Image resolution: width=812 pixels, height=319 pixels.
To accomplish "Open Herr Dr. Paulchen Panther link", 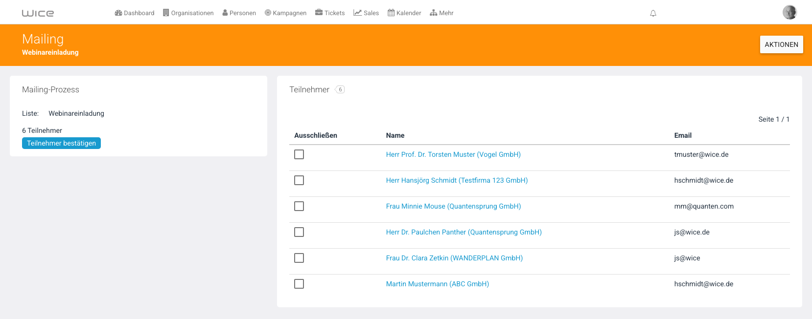I will tap(464, 232).
